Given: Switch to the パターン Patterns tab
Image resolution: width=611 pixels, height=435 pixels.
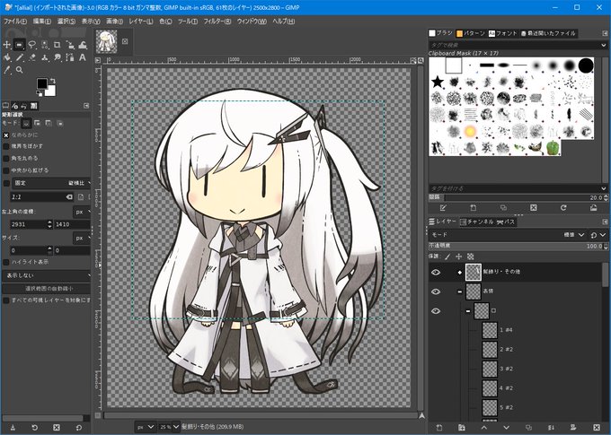Looking at the screenshot, I should 470,33.
